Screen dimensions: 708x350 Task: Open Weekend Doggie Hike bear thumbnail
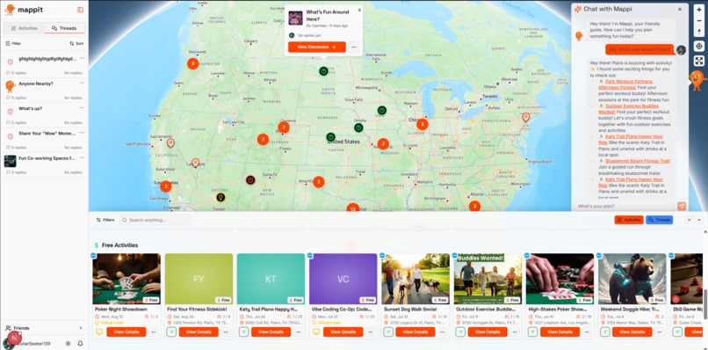pyautogui.click(x=632, y=279)
